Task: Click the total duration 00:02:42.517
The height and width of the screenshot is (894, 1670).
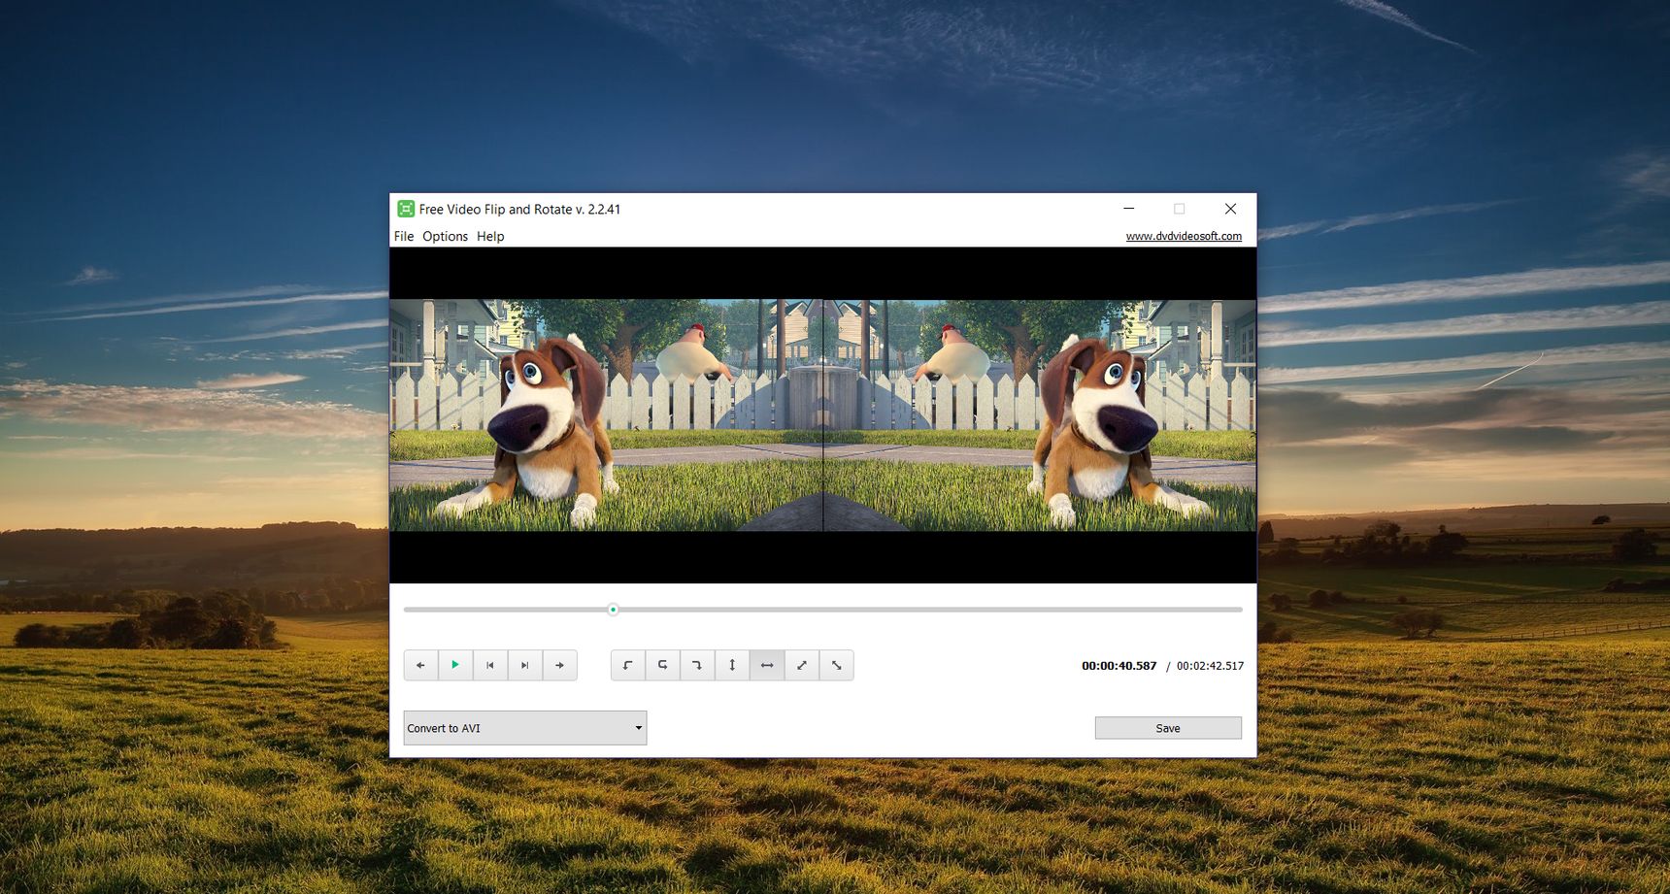Action: [1210, 666]
